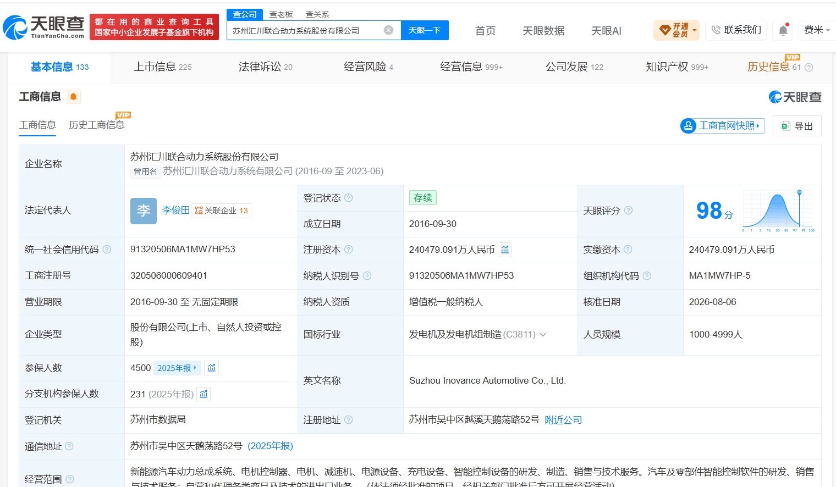Select credit code 91320506MA1MW7HP53 under 统一社会信用代码

[x=183, y=250]
